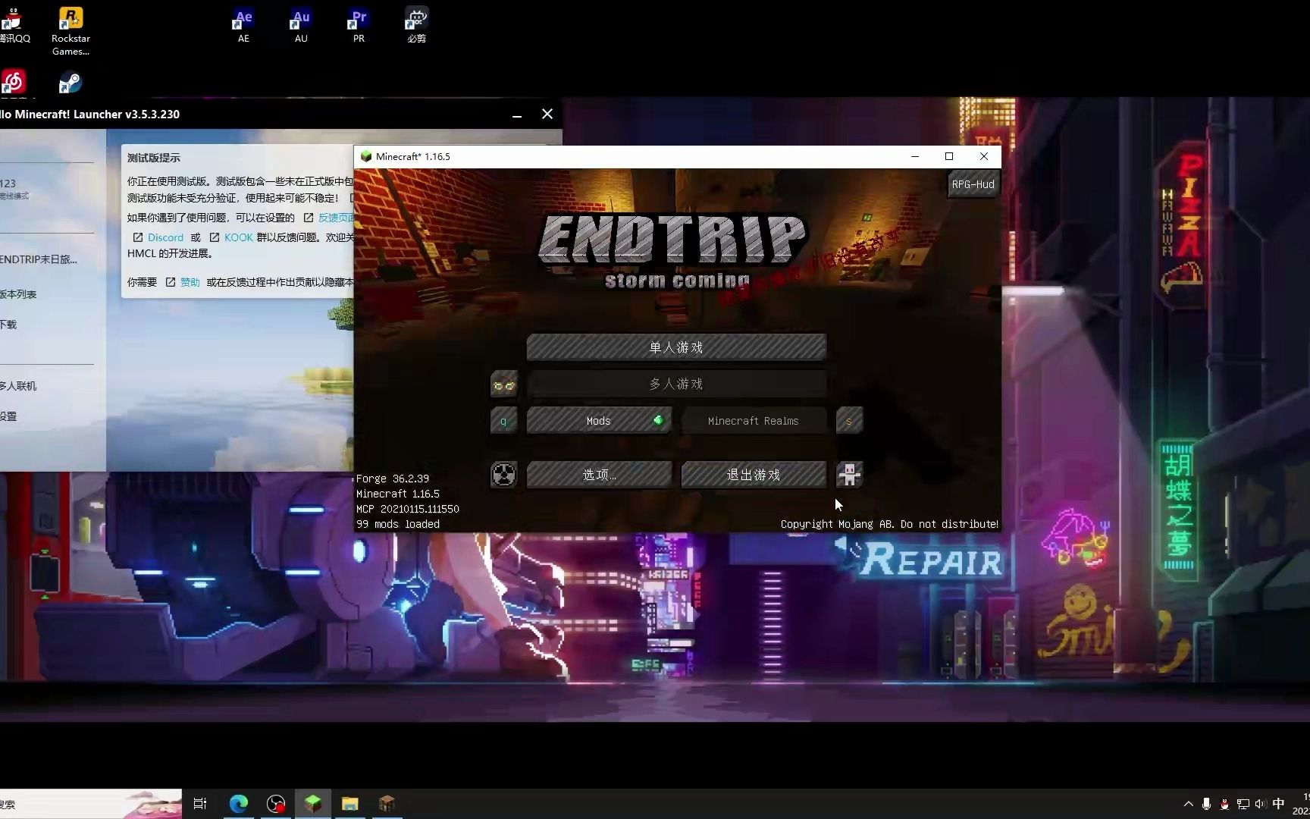This screenshot has width=1310, height=819.
Task: Expand hidden system tray icons chevron
Action: pos(1188,804)
